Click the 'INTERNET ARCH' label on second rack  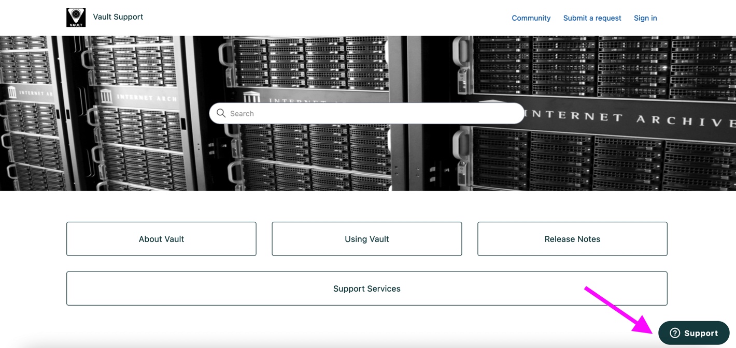[x=147, y=97]
